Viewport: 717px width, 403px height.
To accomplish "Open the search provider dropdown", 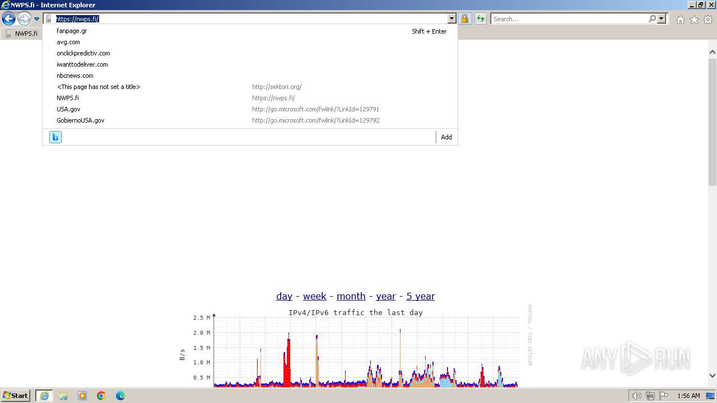I will (662, 19).
